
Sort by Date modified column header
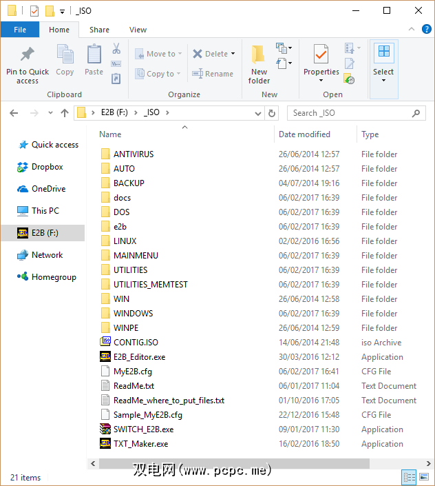pyautogui.click(x=304, y=134)
